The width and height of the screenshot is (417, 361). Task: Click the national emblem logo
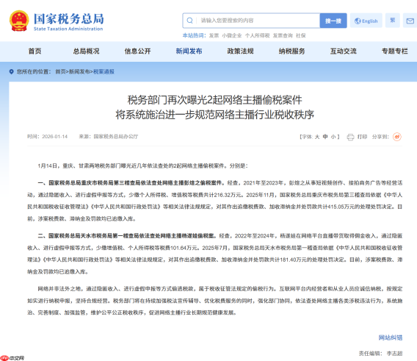[19, 21]
